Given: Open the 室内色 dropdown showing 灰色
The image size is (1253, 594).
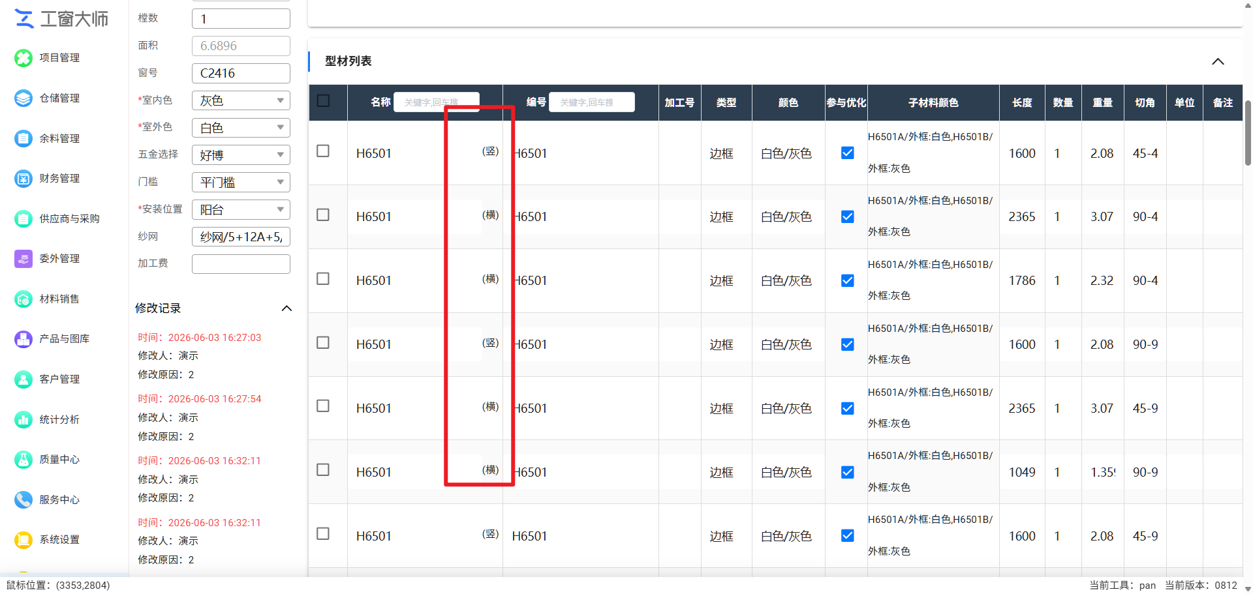Looking at the screenshot, I should [241, 100].
